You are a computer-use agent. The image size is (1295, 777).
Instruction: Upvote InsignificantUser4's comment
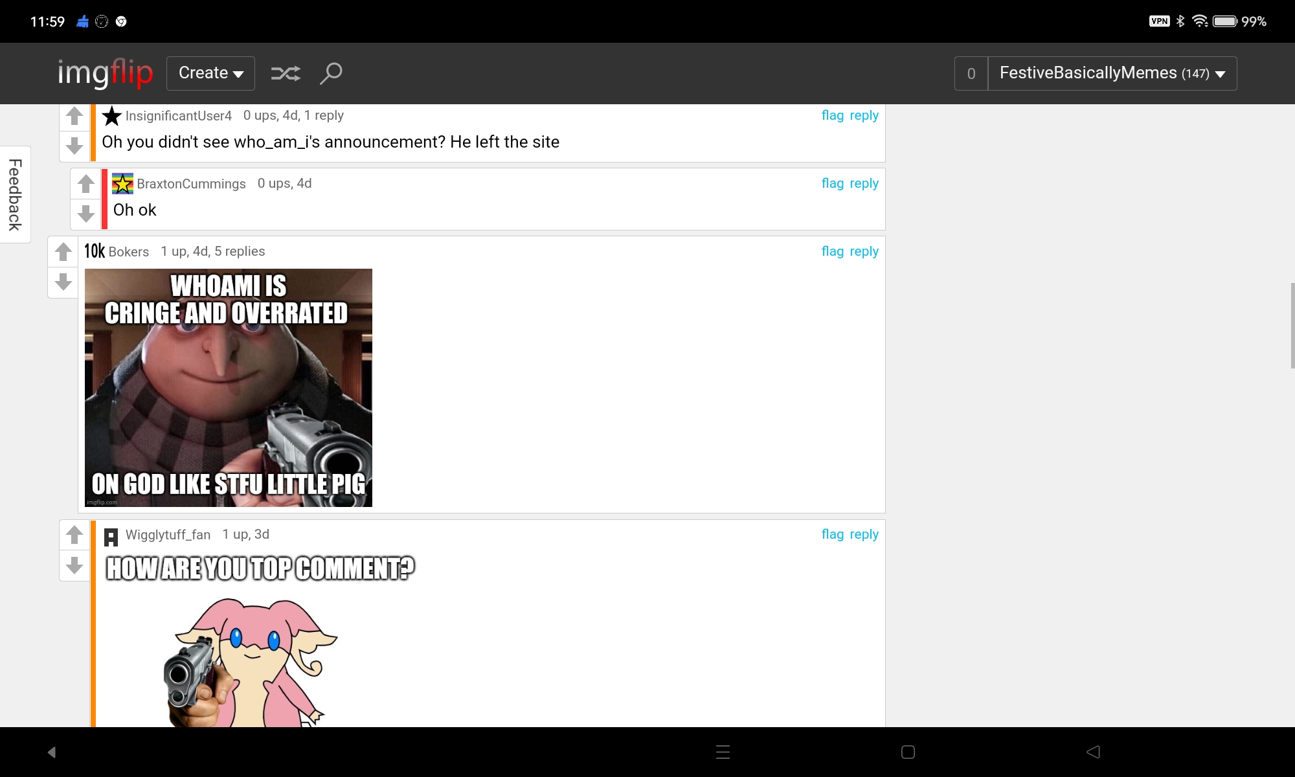(74, 116)
